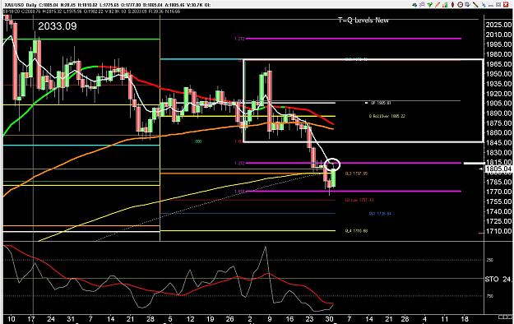Select the black diagonal line drawing tool

tap(475, 5)
